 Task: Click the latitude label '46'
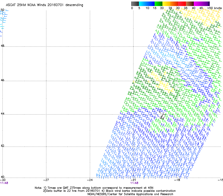click(x=2, y=80)
